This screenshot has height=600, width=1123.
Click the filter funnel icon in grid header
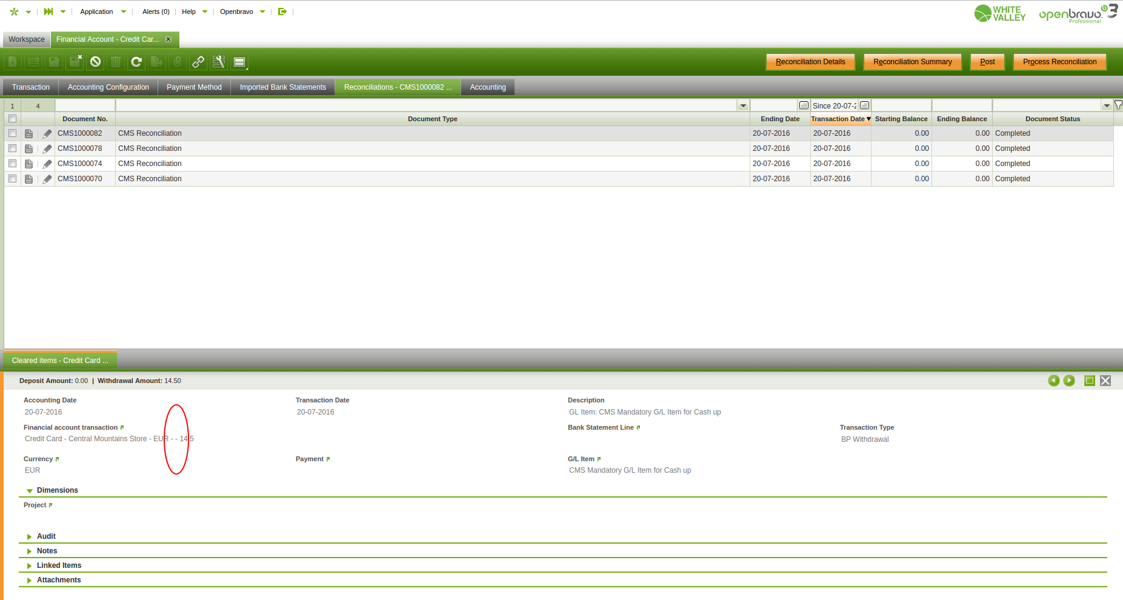coord(1118,105)
